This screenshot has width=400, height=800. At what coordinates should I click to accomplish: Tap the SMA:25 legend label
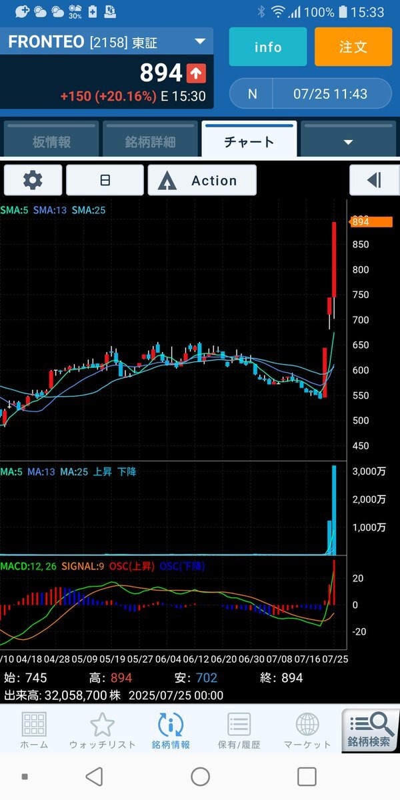coord(89,210)
